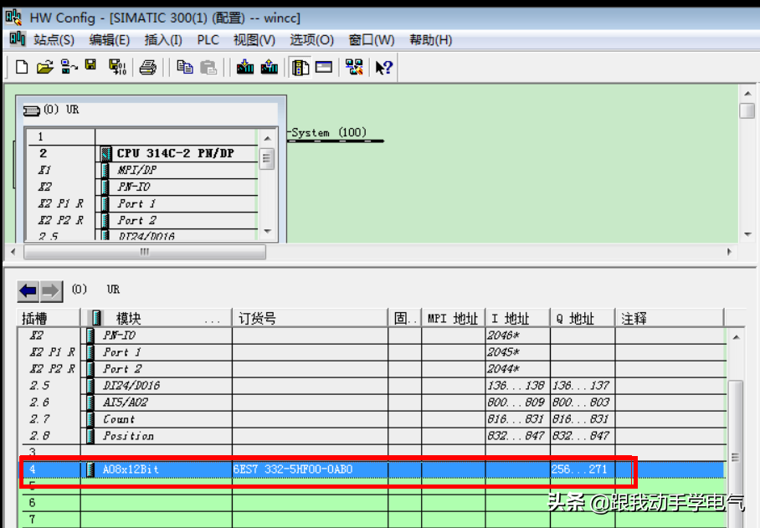Print the configuration with printer icon
This screenshot has width=760, height=528.
pos(148,67)
